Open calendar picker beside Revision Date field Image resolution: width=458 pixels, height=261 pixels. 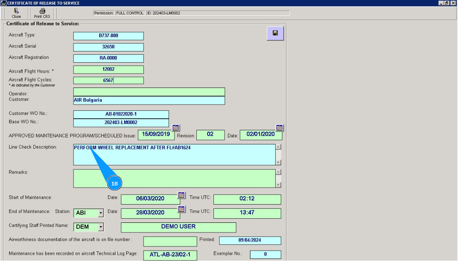pyautogui.click(x=279, y=128)
